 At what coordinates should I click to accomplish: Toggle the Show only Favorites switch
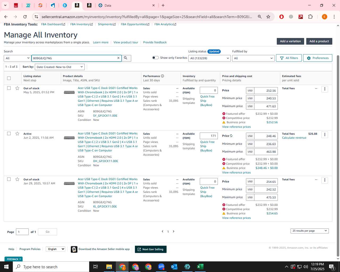tap(155, 58)
